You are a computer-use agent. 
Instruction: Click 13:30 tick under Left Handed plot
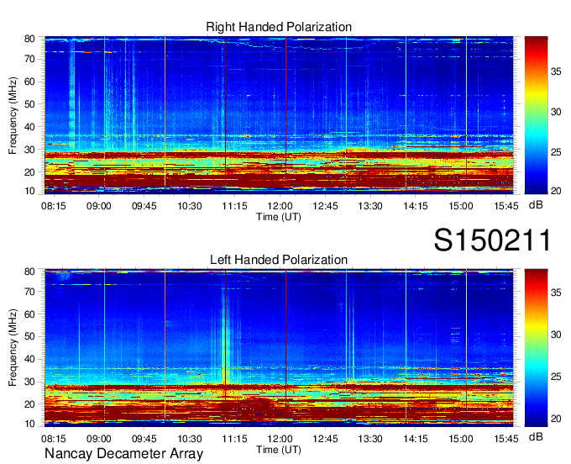click(x=370, y=439)
